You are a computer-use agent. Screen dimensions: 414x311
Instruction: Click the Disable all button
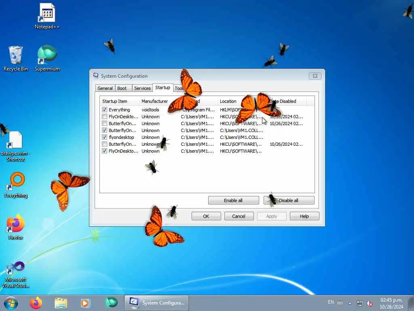click(289, 200)
